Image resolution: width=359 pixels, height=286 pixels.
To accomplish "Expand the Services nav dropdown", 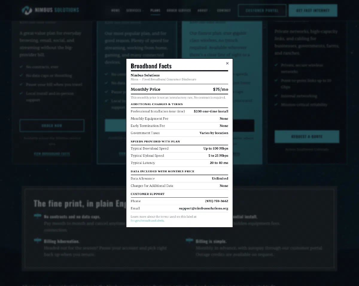I will (135, 10).
